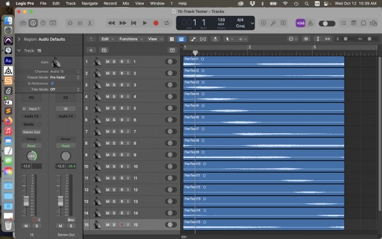The width and height of the screenshot is (382, 239).
Task: Open the Freeze Mode Pre Fader dropdown
Action: pos(64,78)
